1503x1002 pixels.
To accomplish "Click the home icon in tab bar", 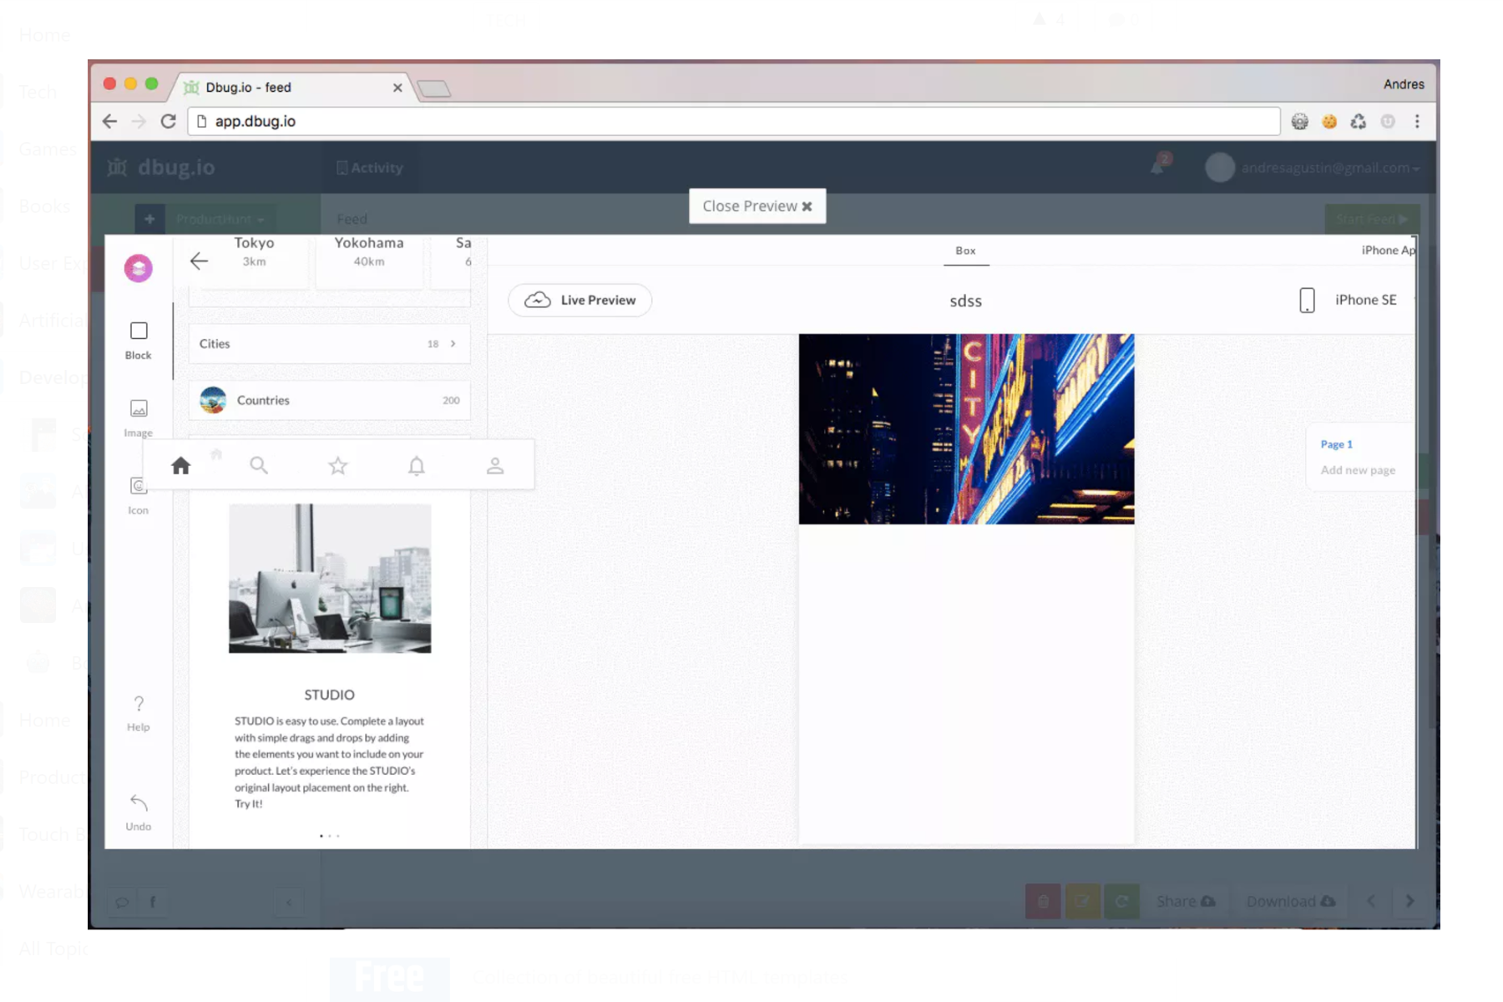I will (180, 465).
